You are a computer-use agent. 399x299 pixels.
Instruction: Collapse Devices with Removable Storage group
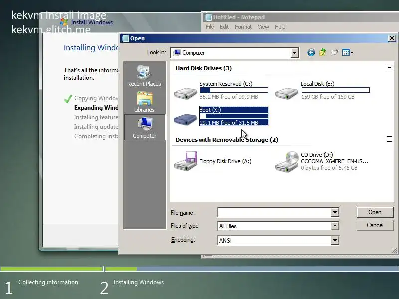click(x=389, y=139)
